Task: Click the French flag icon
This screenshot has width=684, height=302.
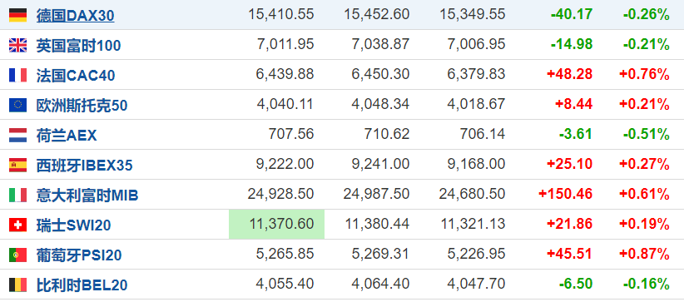Action: click(17, 75)
